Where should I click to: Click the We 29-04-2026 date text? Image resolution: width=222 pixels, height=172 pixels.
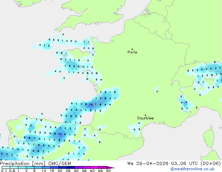[x=148, y=164]
